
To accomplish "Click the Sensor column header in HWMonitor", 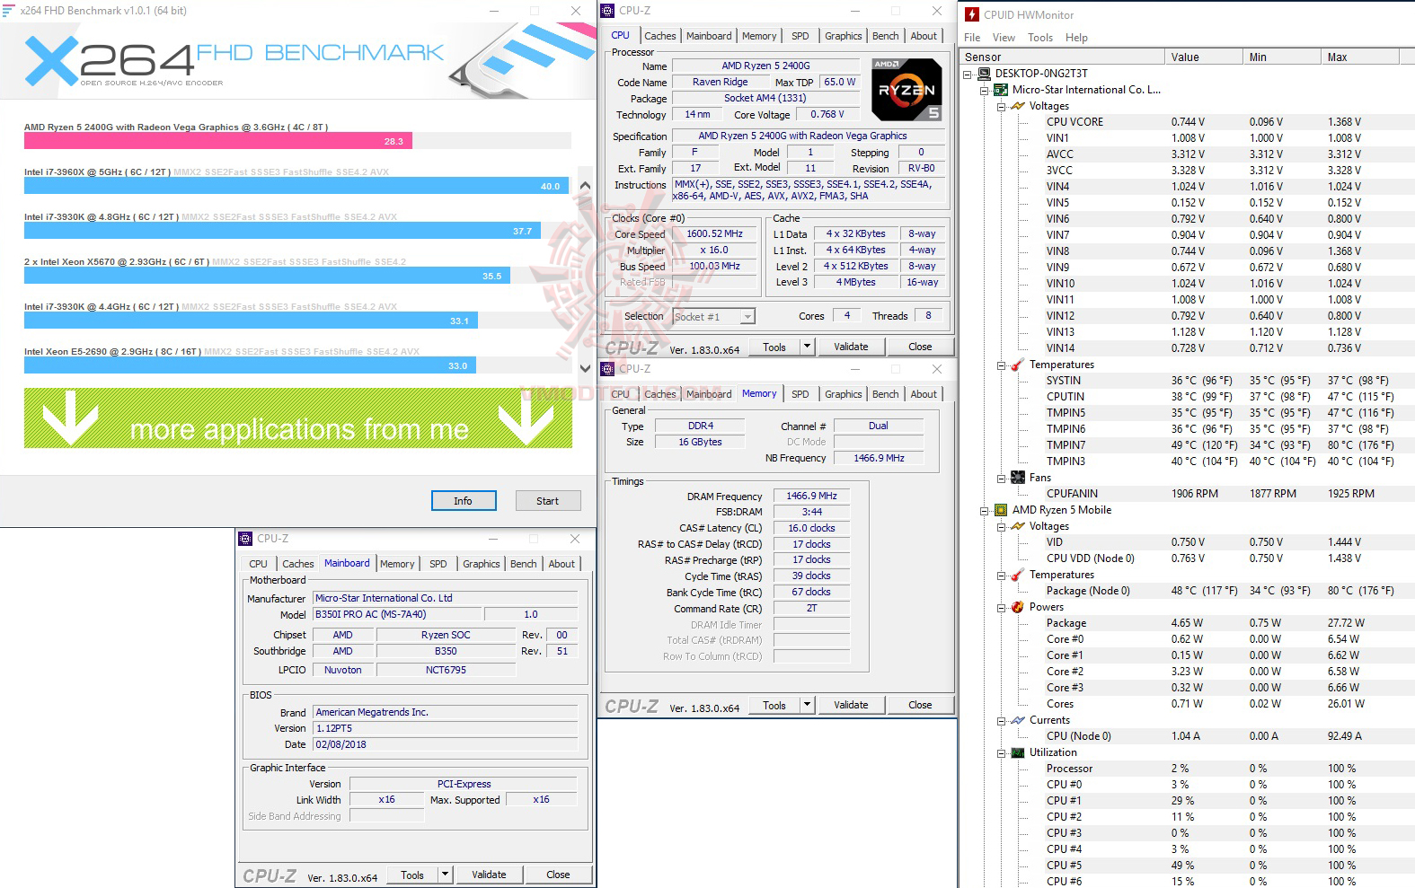I will click(1063, 57).
